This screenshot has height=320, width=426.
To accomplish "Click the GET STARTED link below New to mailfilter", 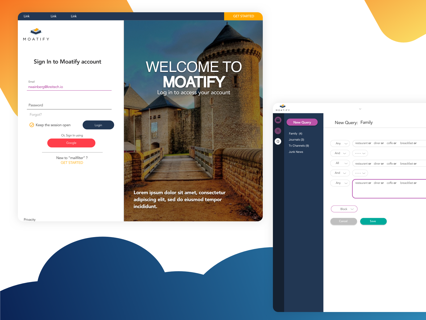I will pyautogui.click(x=72, y=163).
